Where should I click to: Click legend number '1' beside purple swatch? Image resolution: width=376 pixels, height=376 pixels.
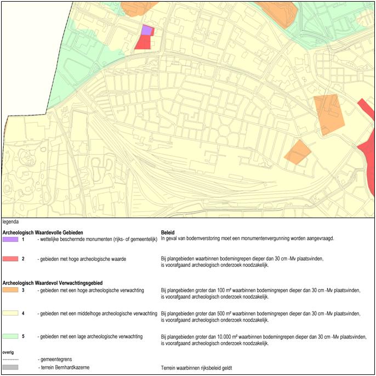pyautogui.click(x=23, y=240)
